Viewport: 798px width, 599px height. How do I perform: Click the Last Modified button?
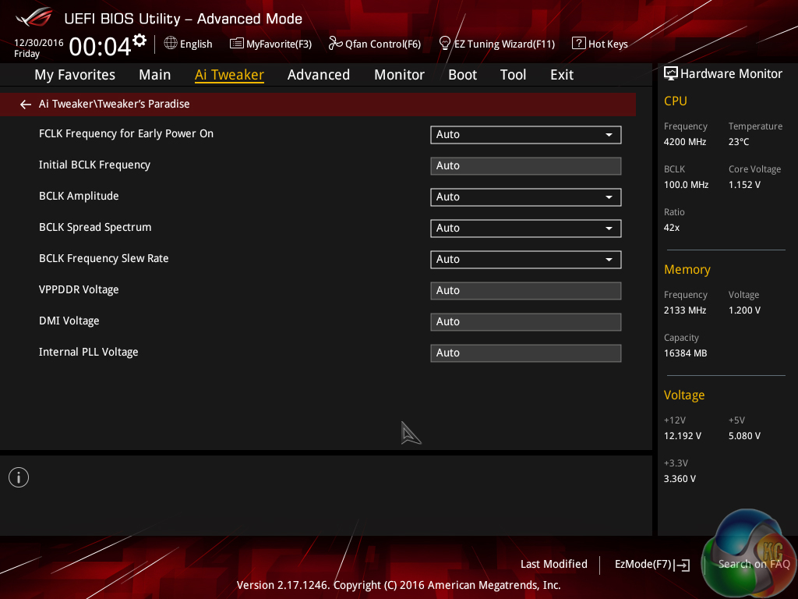[553, 565]
